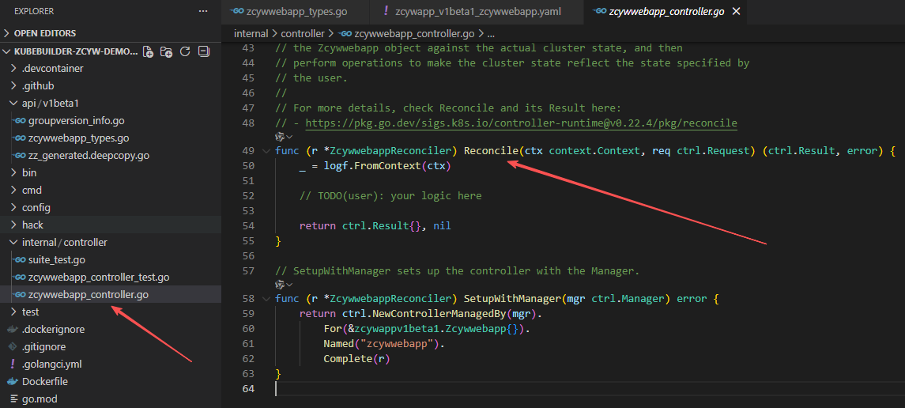
Task: Open the pkg.go.dev reconcile documentation link
Action: tap(521, 123)
